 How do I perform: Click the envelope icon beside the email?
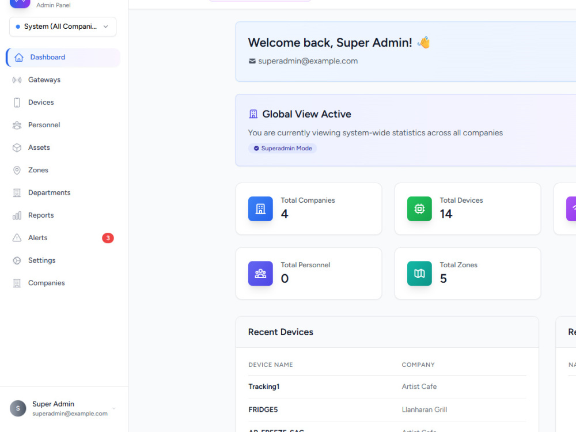[252, 61]
